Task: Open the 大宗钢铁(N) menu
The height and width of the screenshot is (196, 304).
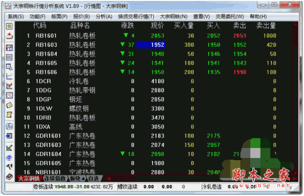Action: 173,17
